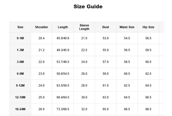Click the shoulder value 20.4 cell
The image size is (172, 116).
coord(41,38)
